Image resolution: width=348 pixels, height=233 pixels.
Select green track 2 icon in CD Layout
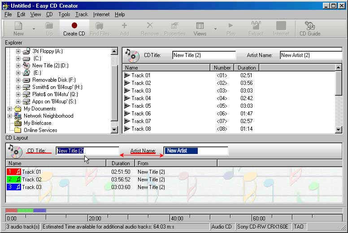point(14,180)
